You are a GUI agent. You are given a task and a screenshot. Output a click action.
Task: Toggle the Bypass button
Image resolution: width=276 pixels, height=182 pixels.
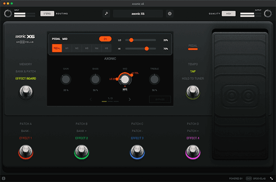pos(160,99)
